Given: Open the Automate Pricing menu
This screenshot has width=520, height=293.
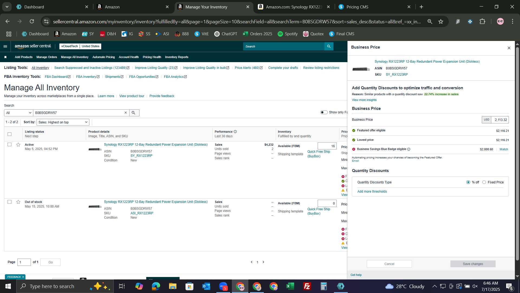Looking at the screenshot, I should coord(103,57).
